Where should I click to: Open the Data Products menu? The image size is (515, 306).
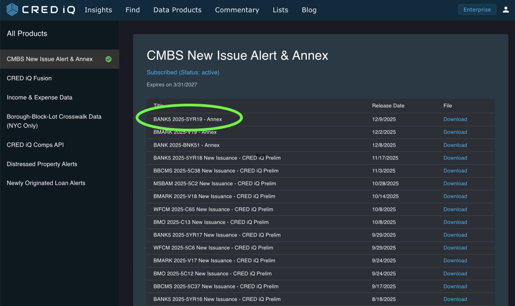177,10
